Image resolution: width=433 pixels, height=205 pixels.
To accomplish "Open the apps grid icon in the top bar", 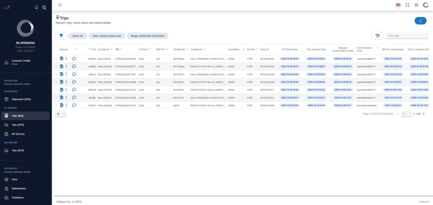I will (x=416, y=5).
